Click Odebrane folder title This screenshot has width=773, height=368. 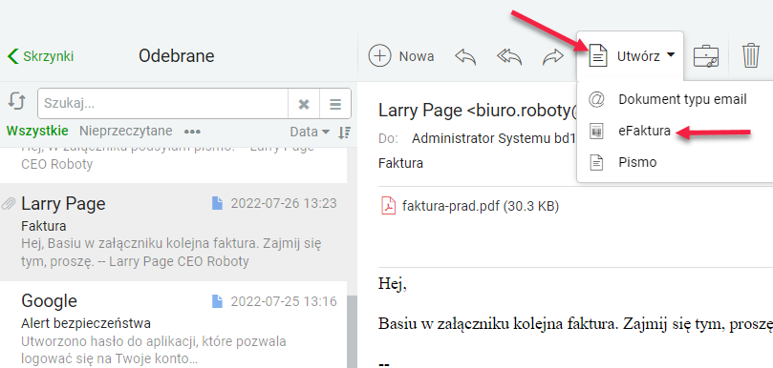pyautogui.click(x=177, y=56)
